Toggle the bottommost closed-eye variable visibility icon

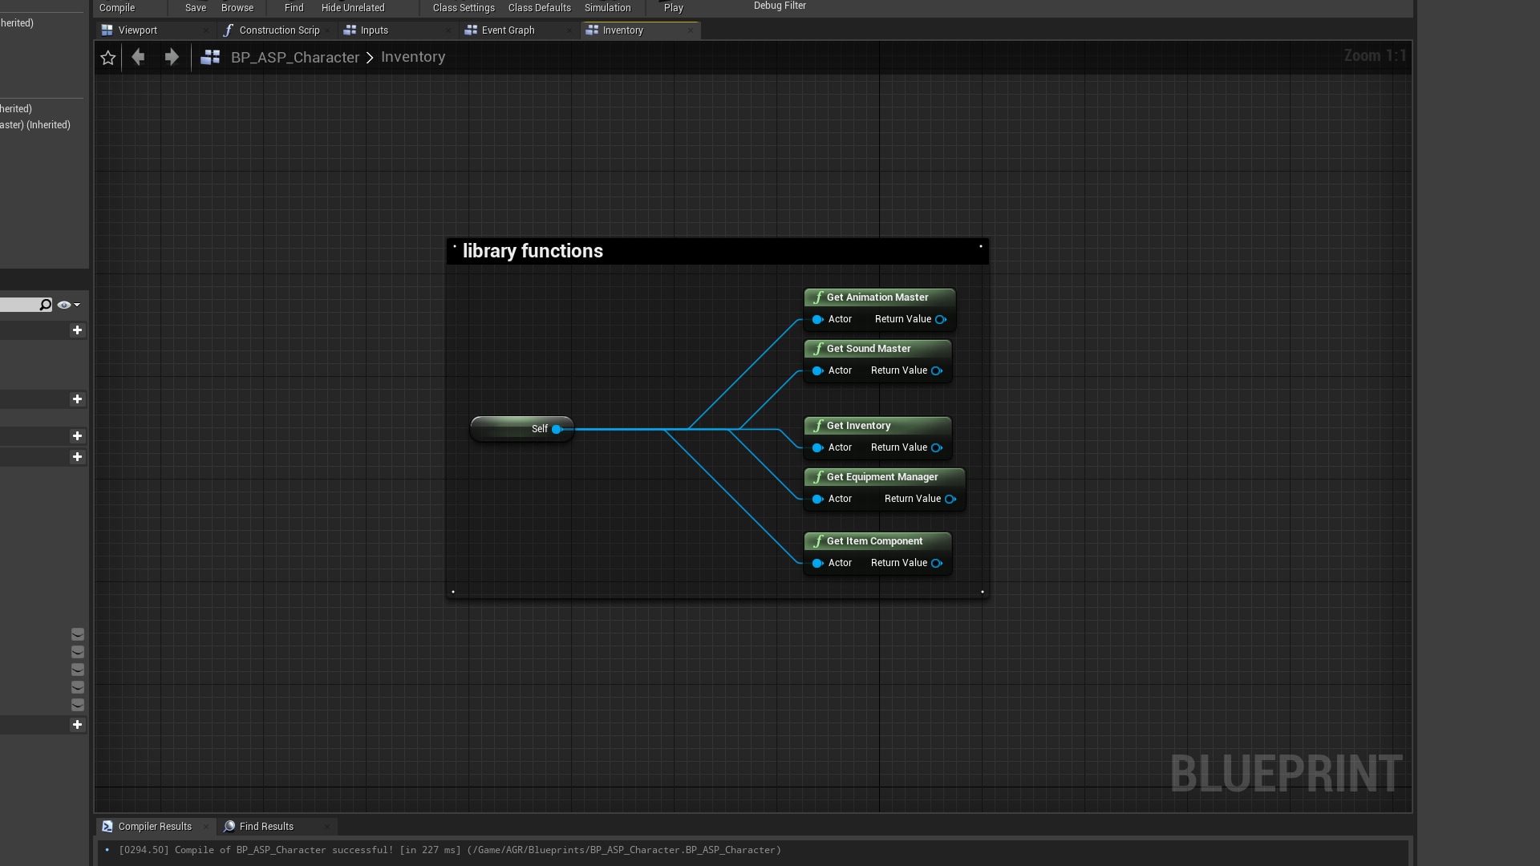78,705
